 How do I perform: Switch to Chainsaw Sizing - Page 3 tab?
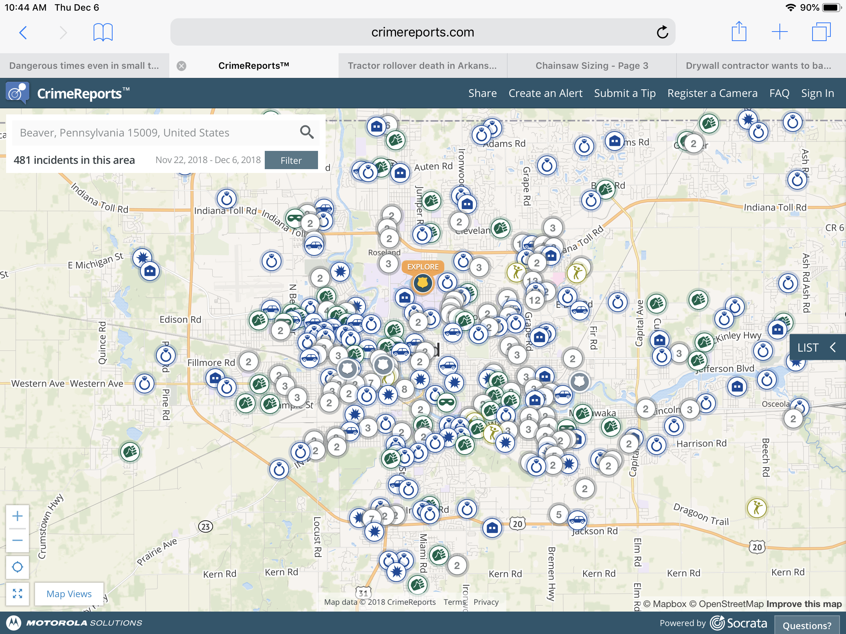pos(592,66)
